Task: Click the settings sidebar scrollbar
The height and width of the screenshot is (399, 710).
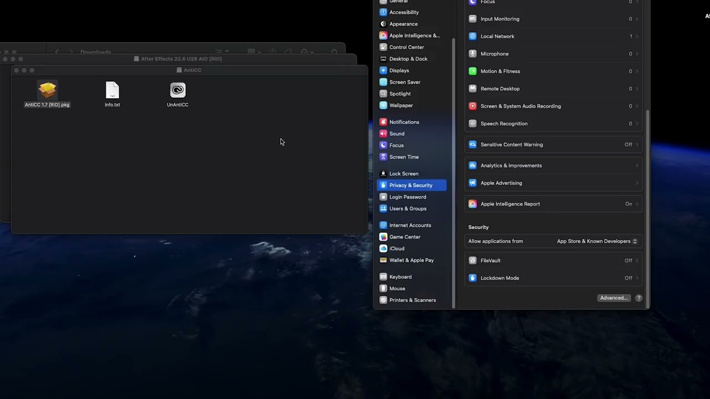Action: point(454,173)
